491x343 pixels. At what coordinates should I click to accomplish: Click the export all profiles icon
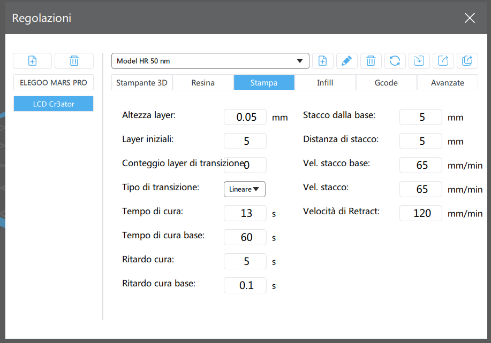[x=467, y=61]
